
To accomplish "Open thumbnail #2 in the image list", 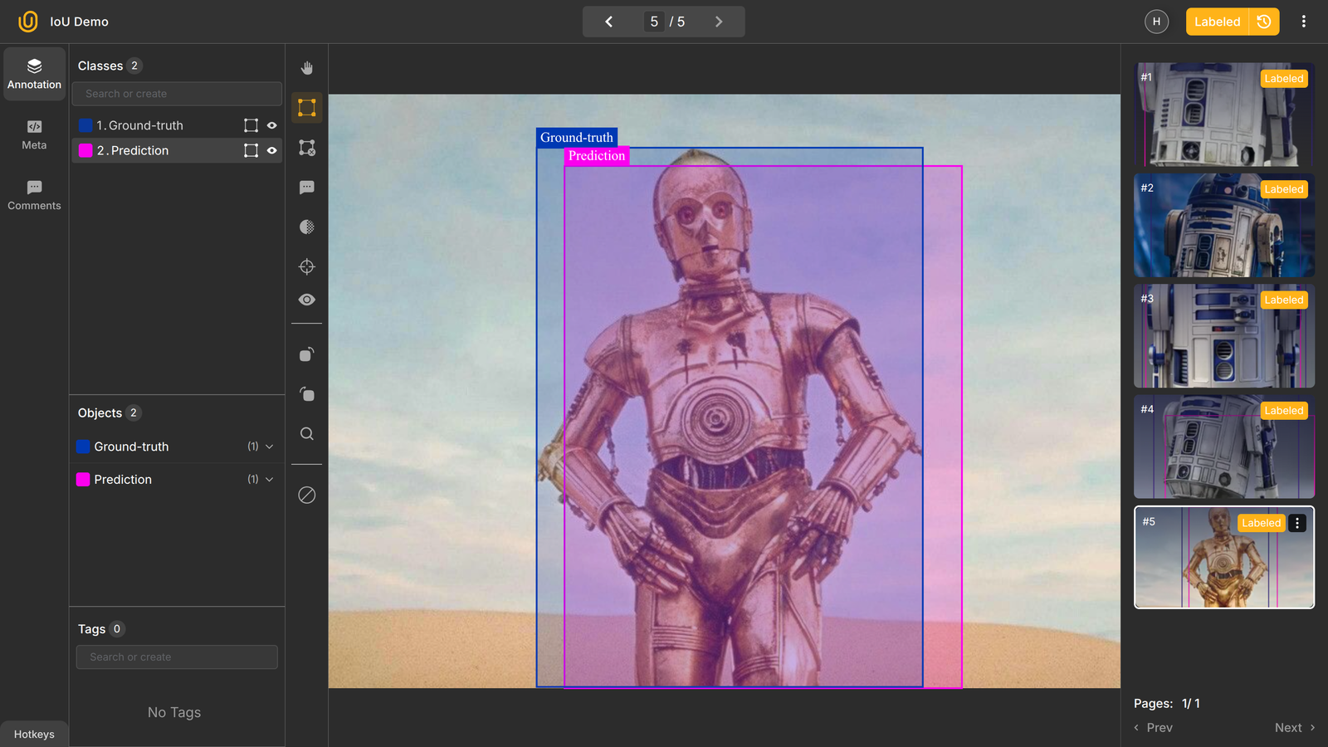I will click(x=1223, y=225).
